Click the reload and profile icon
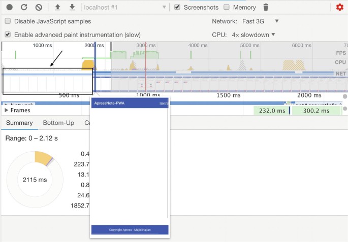The image size is (348, 242). coord(24,7)
